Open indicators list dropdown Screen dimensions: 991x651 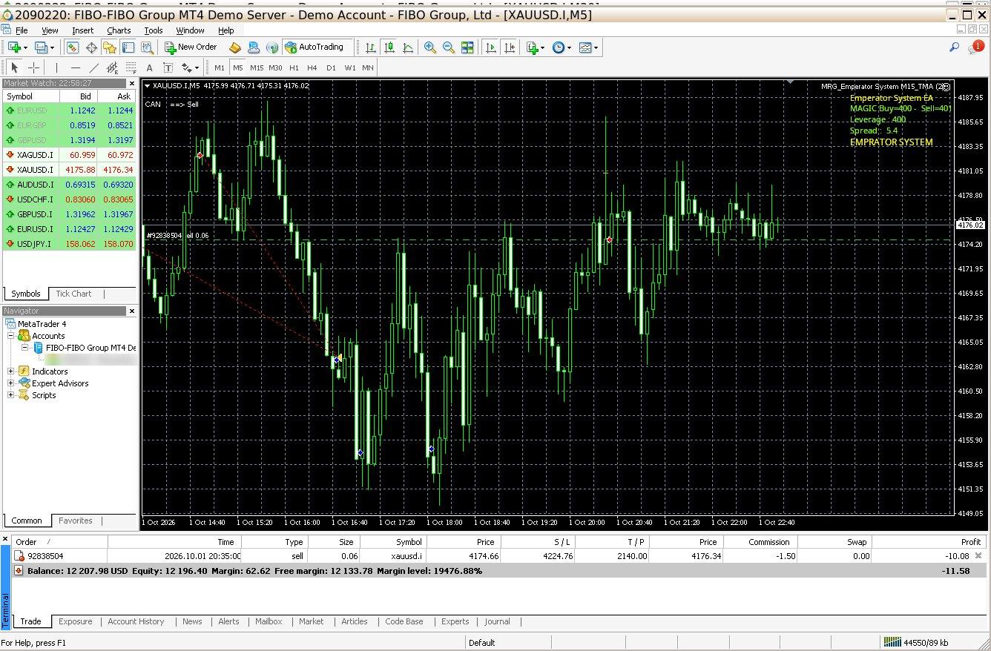point(536,47)
